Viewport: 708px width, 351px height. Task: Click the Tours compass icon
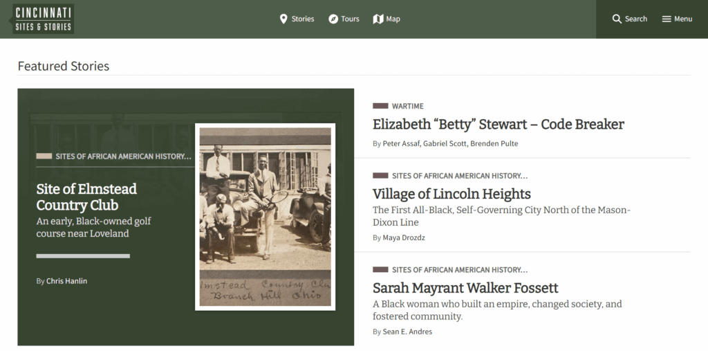[333, 19]
